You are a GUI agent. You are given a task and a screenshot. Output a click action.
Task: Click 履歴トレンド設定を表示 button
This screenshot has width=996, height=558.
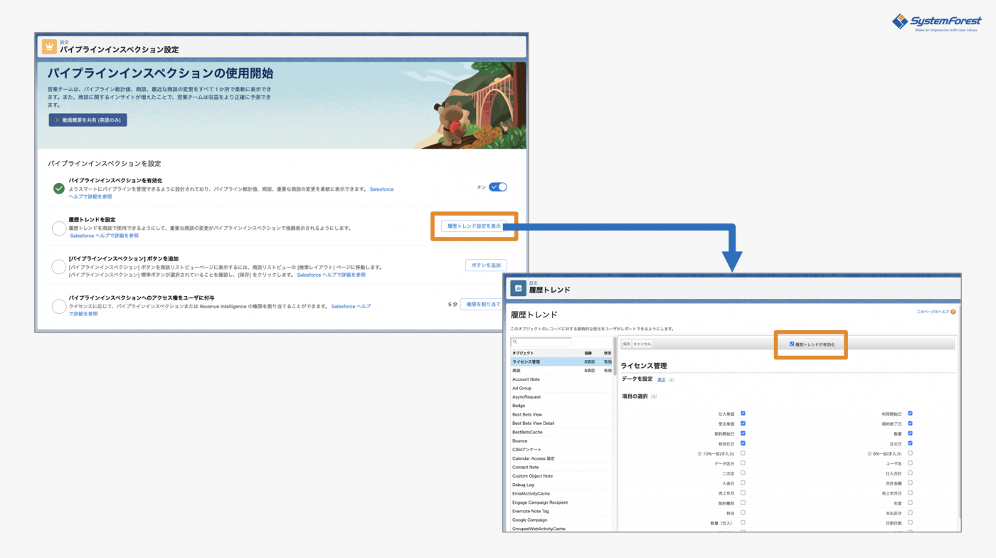coord(474,226)
